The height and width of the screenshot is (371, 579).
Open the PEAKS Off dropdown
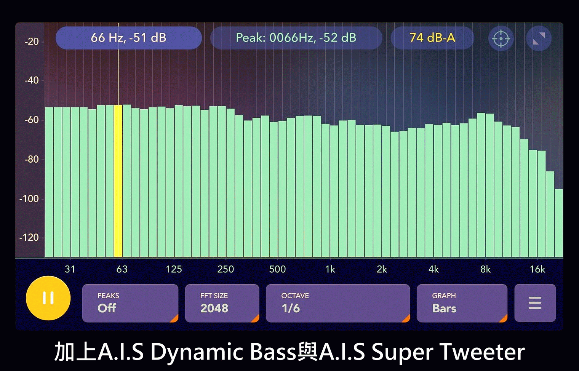coord(130,303)
